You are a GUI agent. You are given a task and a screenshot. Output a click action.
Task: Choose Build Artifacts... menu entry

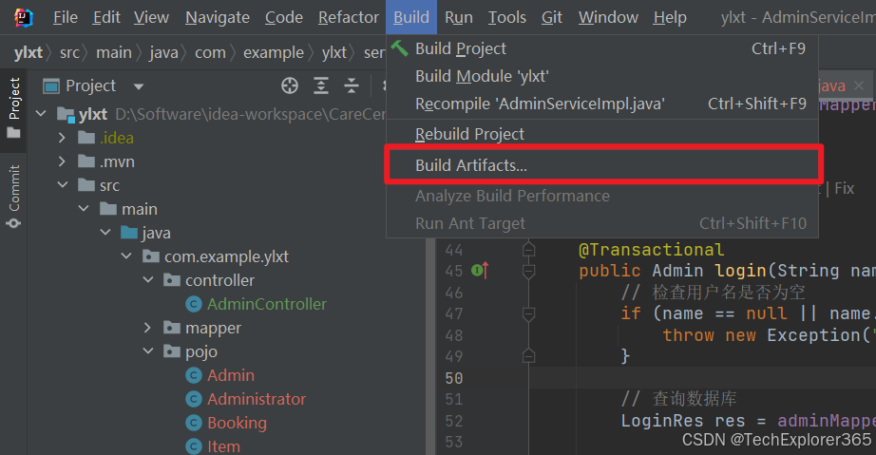tap(602, 165)
